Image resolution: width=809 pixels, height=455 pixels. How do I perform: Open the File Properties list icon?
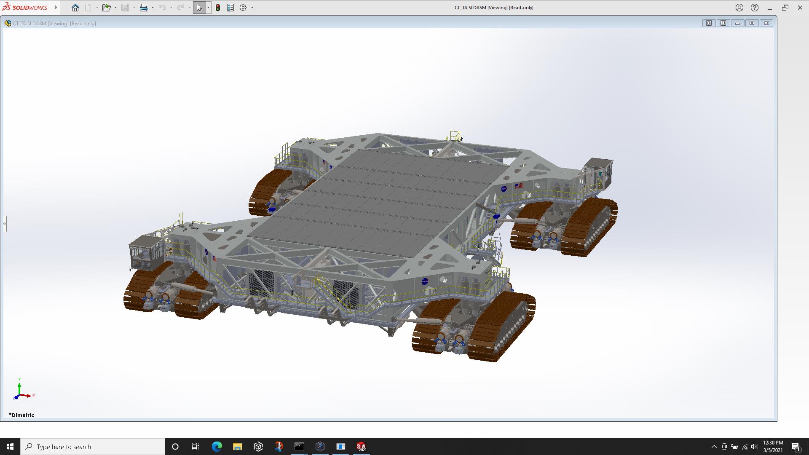[x=230, y=8]
